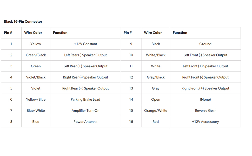Select the +12V Accessoory function cell
252x156 pixels.
[x=205, y=122]
